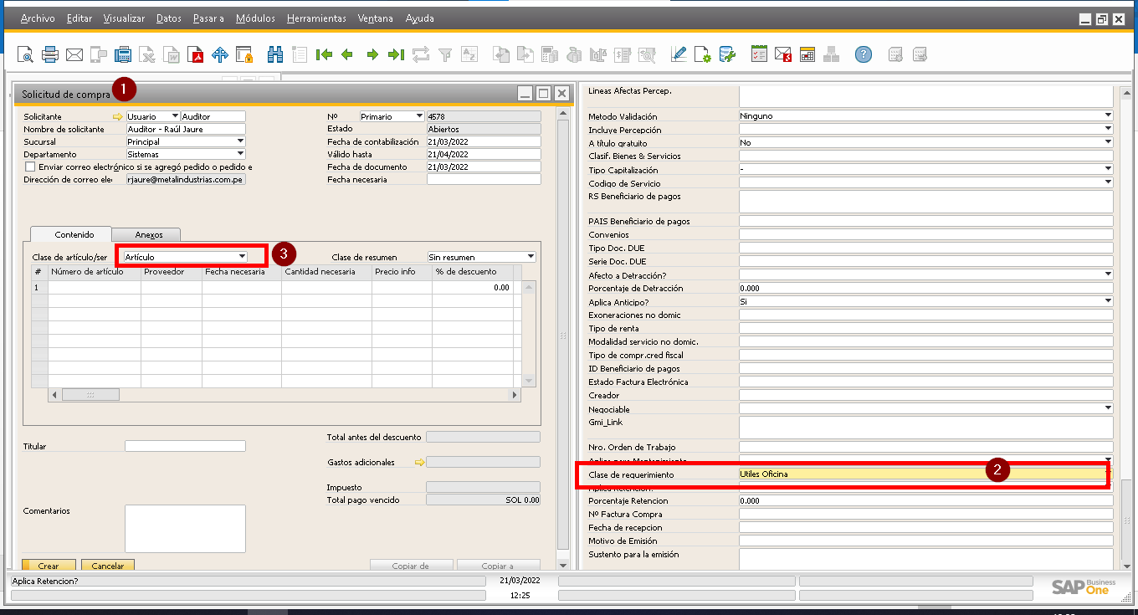
Task: Open Query Manager database-wrench icon
Action: coord(727,54)
